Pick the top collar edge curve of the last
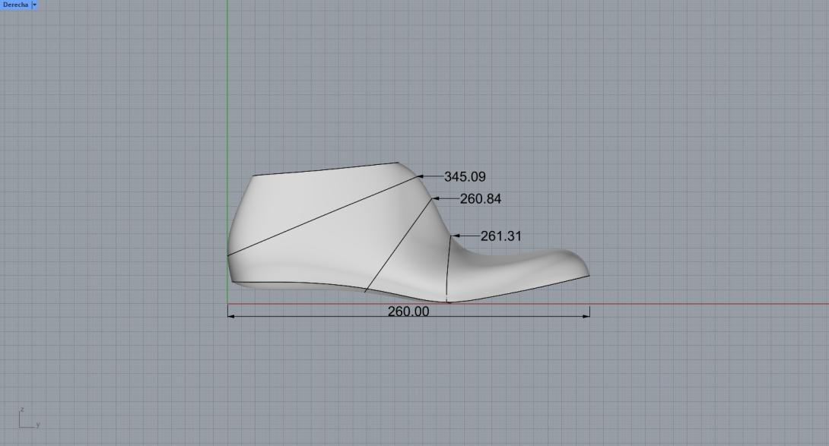The width and height of the screenshot is (829, 446). (327, 169)
